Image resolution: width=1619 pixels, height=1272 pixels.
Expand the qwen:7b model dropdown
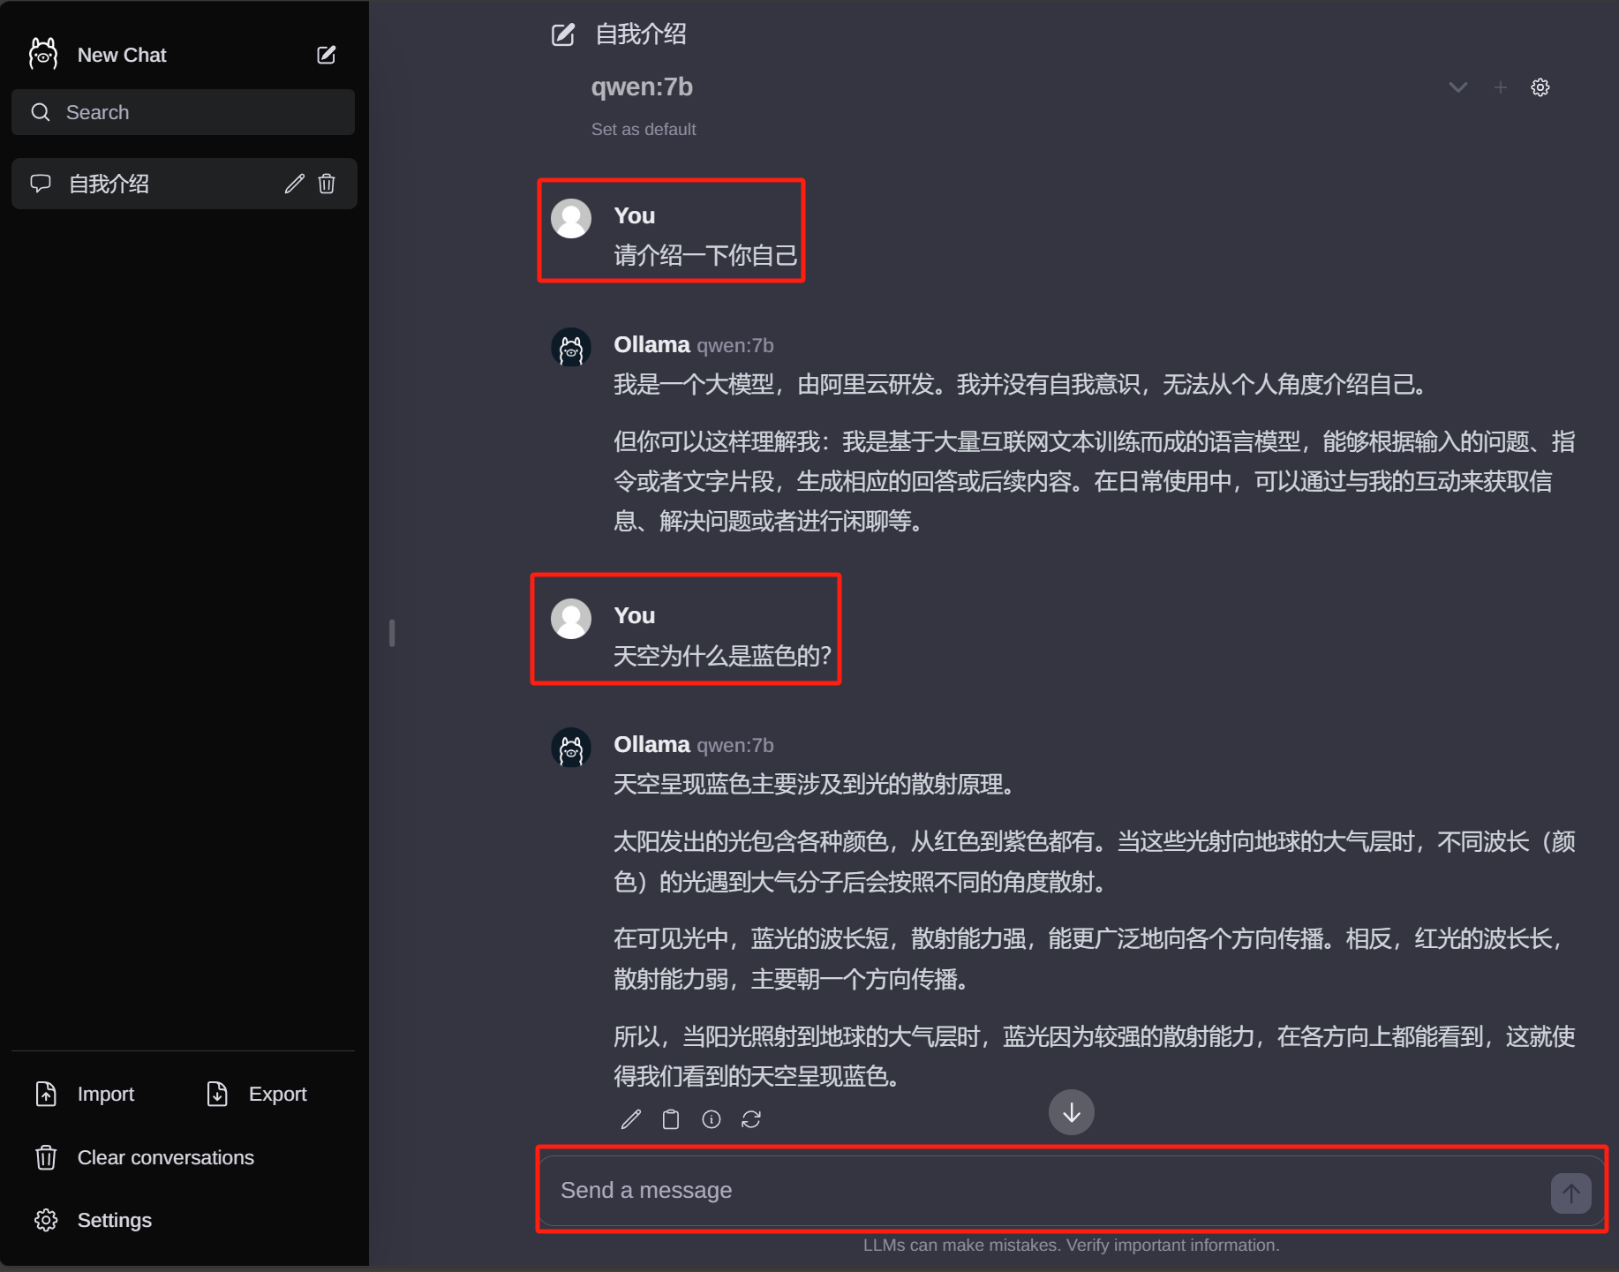pyautogui.click(x=1457, y=87)
